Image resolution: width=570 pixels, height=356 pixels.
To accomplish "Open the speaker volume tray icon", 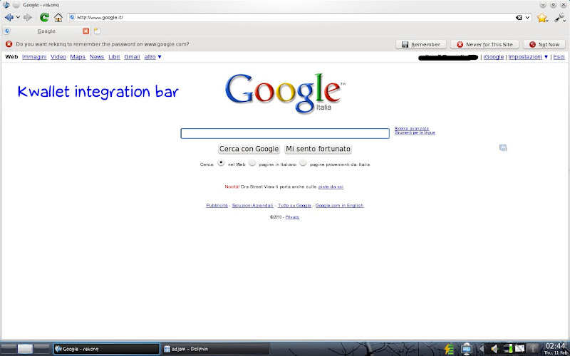I will tap(494, 349).
